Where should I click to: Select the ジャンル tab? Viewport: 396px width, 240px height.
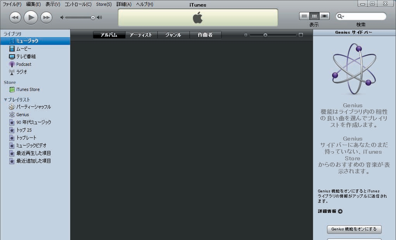click(173, 35)
